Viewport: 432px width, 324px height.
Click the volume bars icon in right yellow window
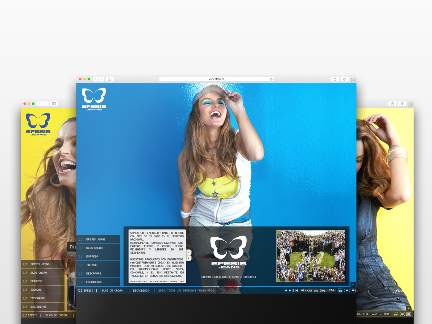point(396,314)
